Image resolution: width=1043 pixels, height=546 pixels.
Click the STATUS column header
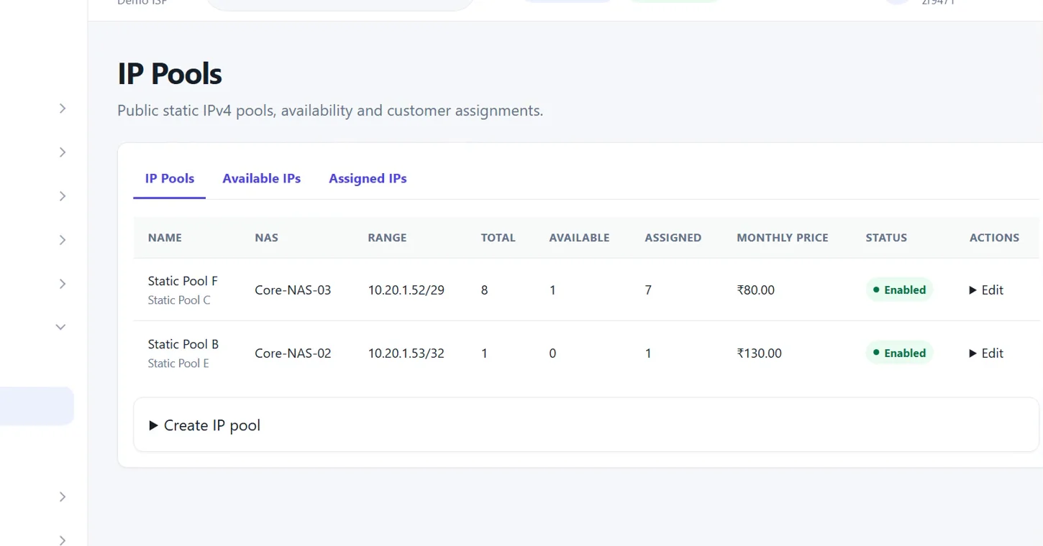point(886,238)
